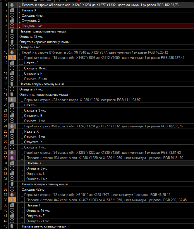Click the clock icon beside 'Ожидать 6 мс.'
This screenshot has width=194, height=229.
pyautogui.click(x=12, y=168)
